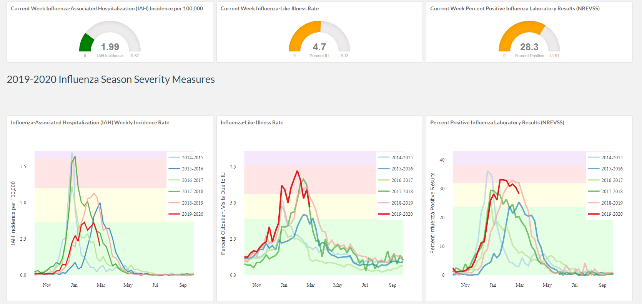Click the IAH Weekly Incidence Rate chart title
Viewport: 642px width, 304px height.
pyautogui.click(x=90, y=122)
